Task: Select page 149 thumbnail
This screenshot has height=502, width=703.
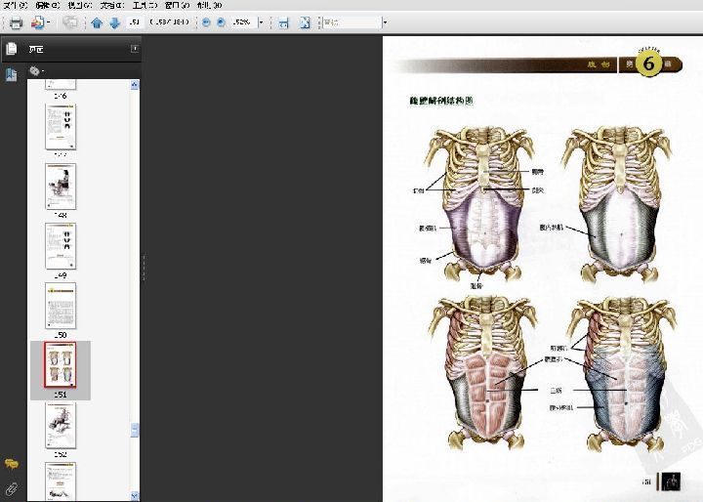Action: [x=61, y=246]
